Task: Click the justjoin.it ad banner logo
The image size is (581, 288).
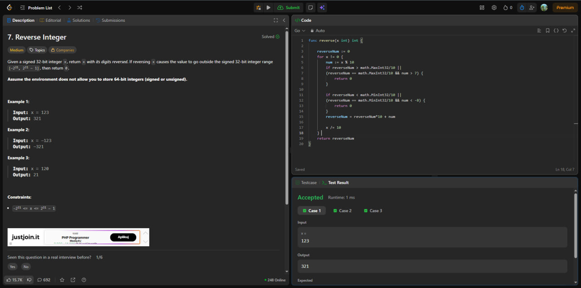Action: 25,237
